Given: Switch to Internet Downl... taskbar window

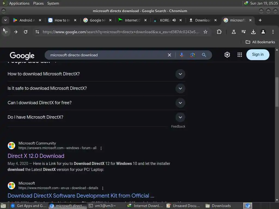Looking at the screenshot, I should click(145, 206).
